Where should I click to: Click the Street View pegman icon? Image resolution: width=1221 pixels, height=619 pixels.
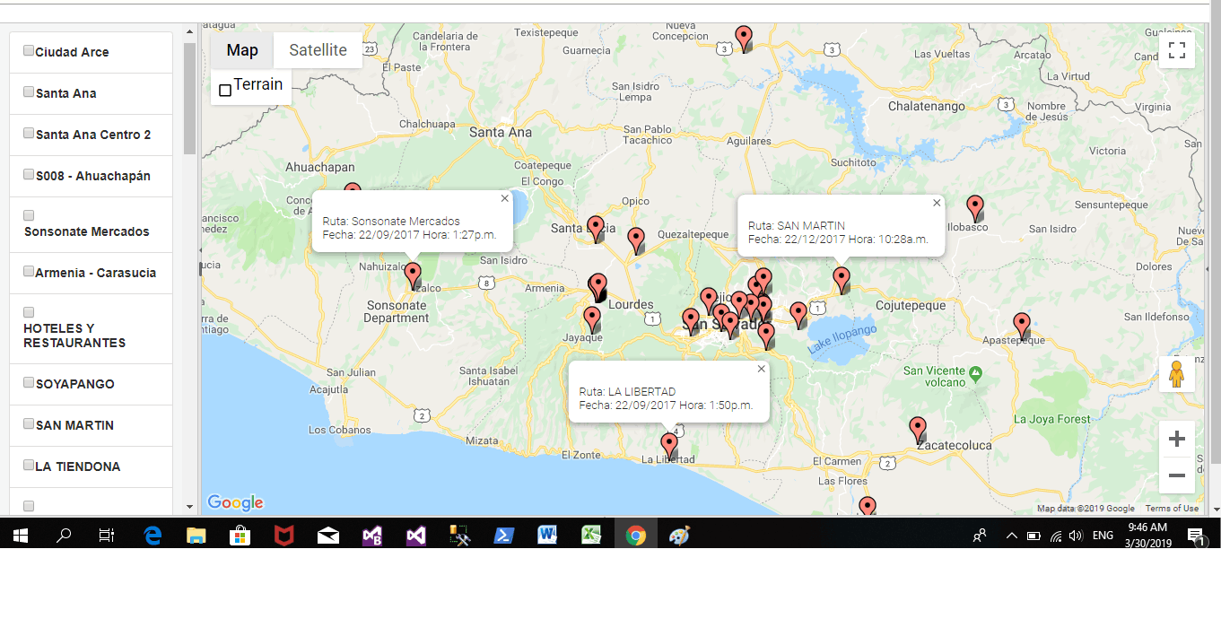1176,374
